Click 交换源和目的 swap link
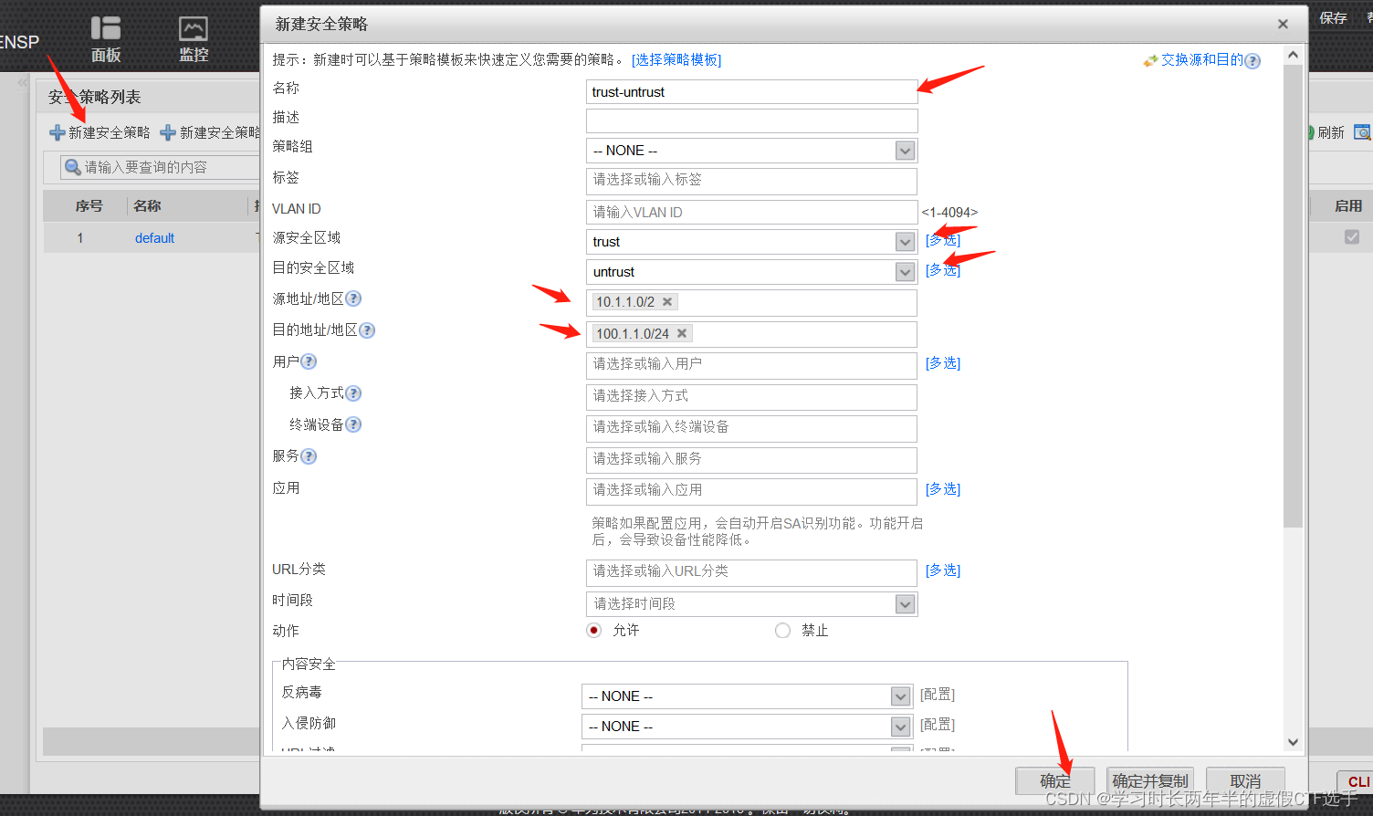This screenshot has width=1373, height=816. [1202, 59]
